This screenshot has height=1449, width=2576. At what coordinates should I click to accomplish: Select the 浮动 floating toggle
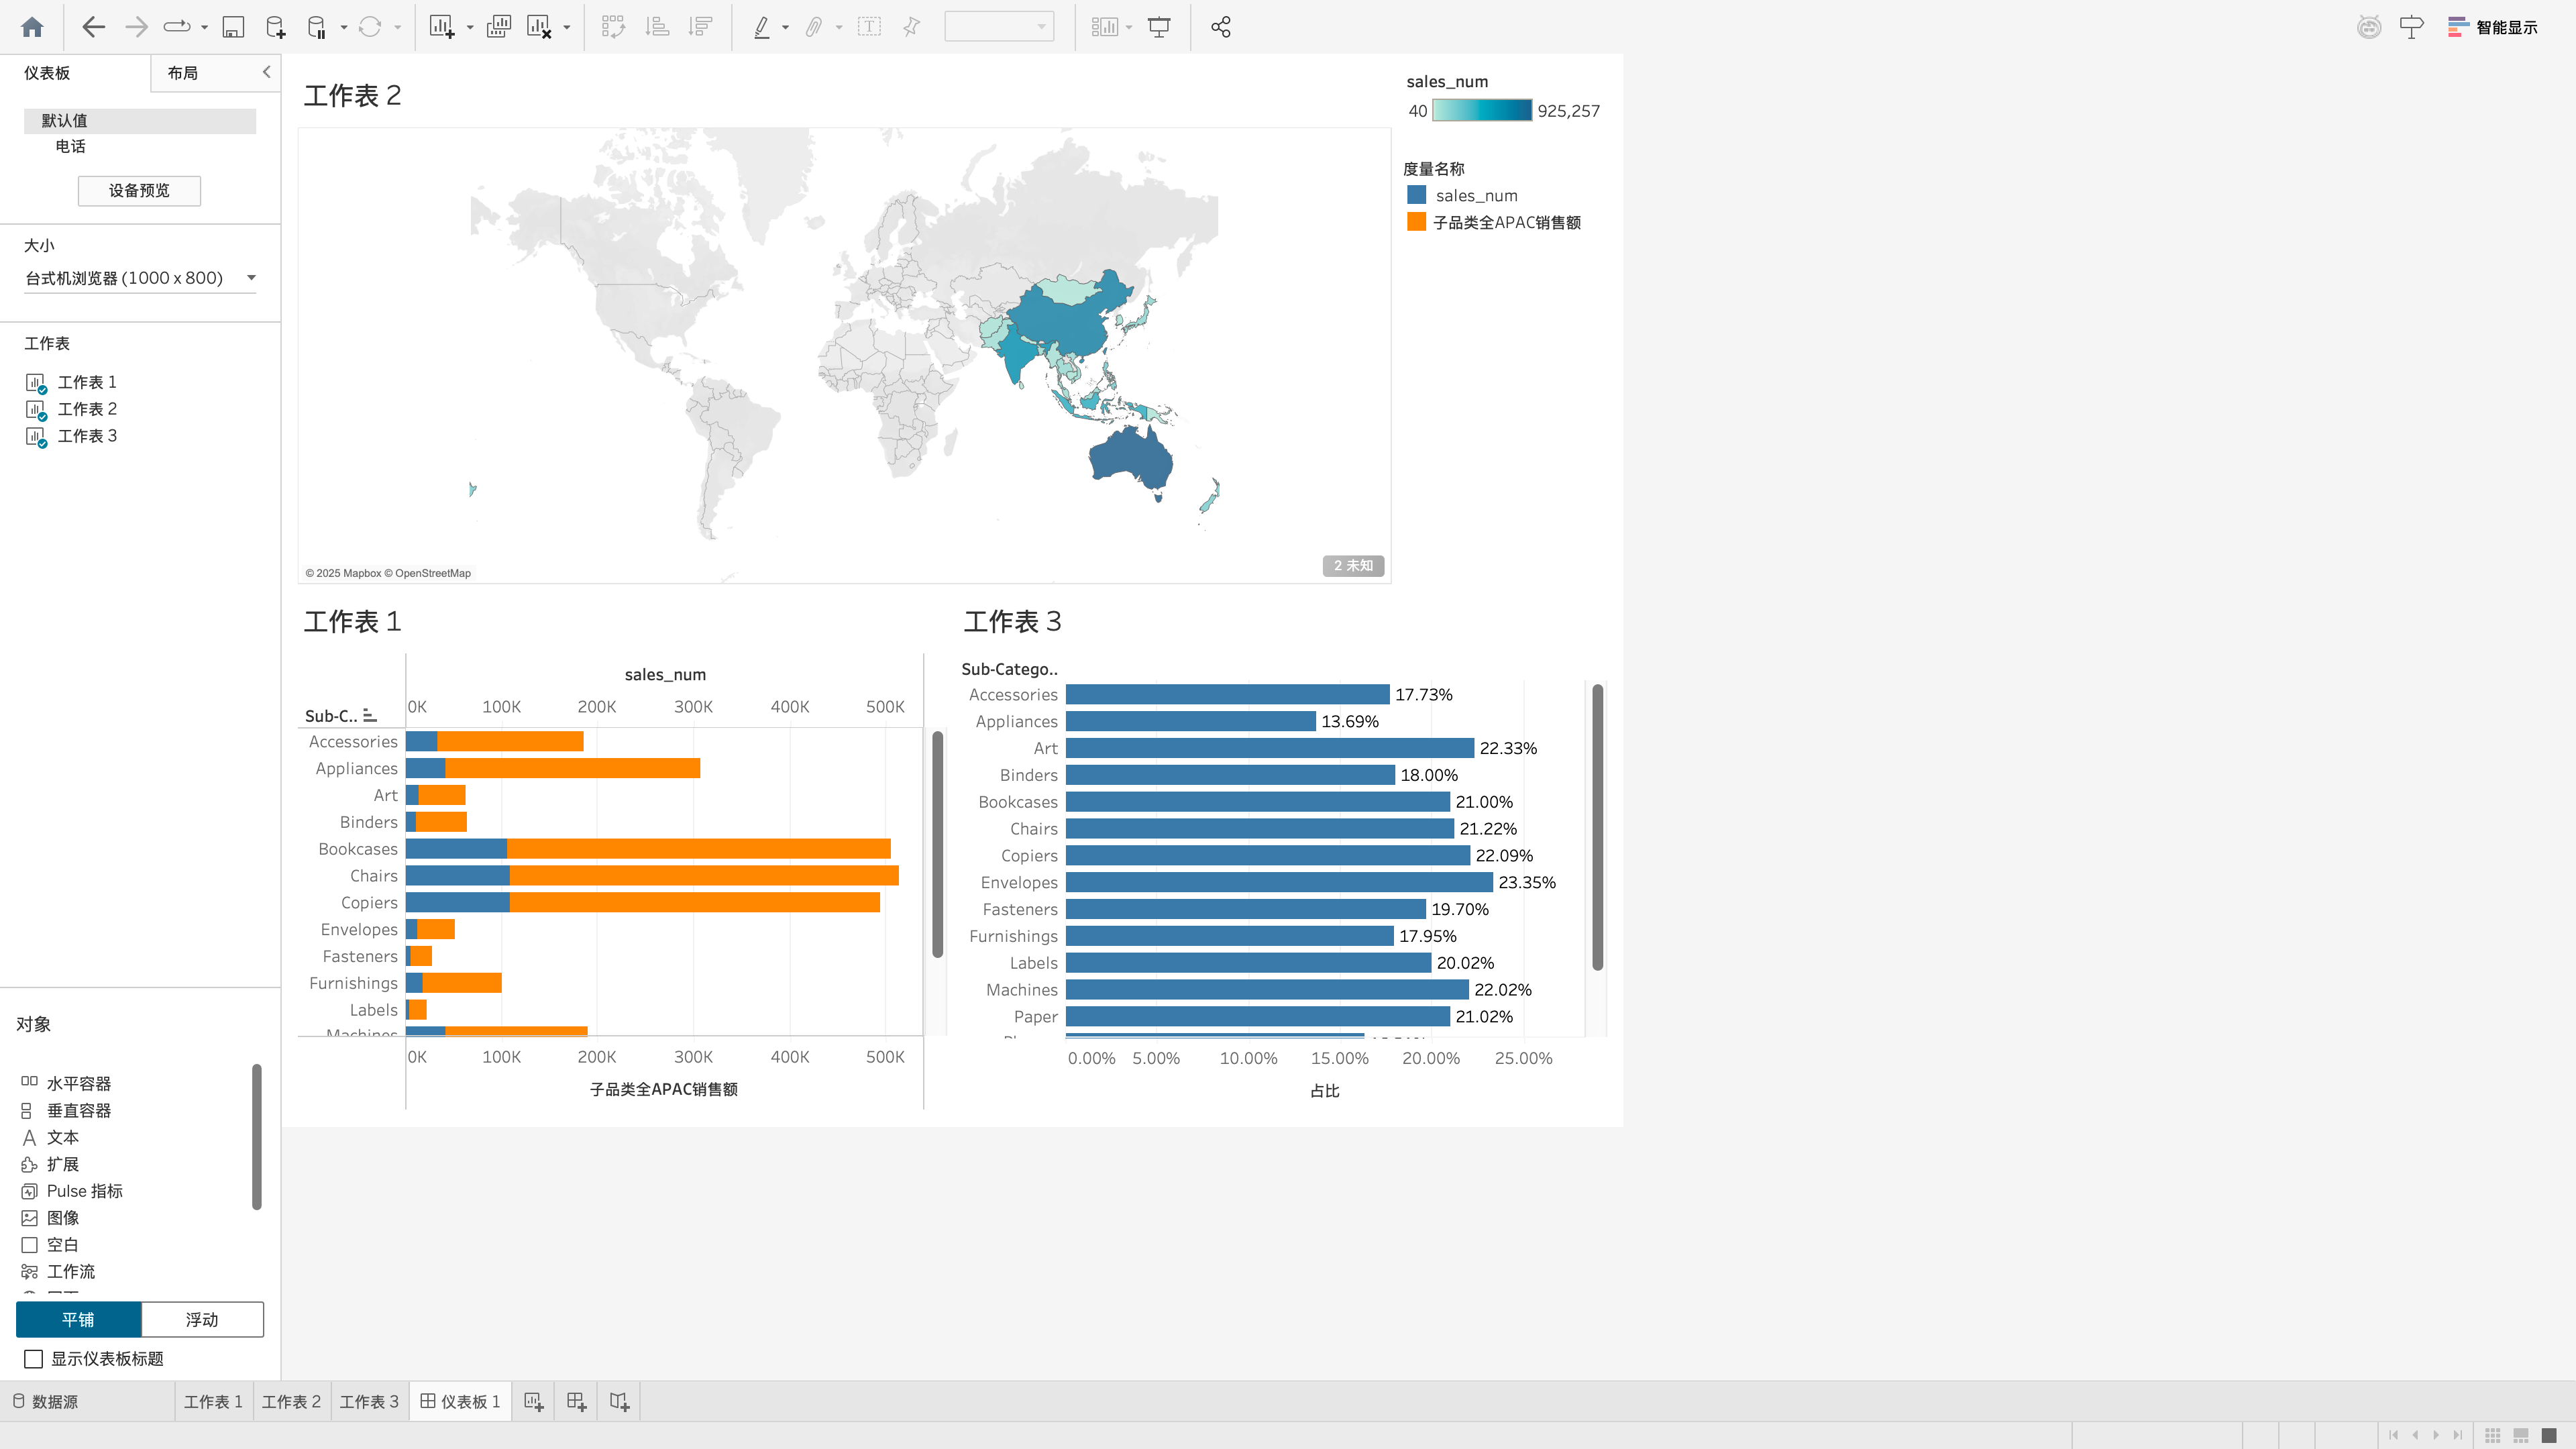(202, 1320)
